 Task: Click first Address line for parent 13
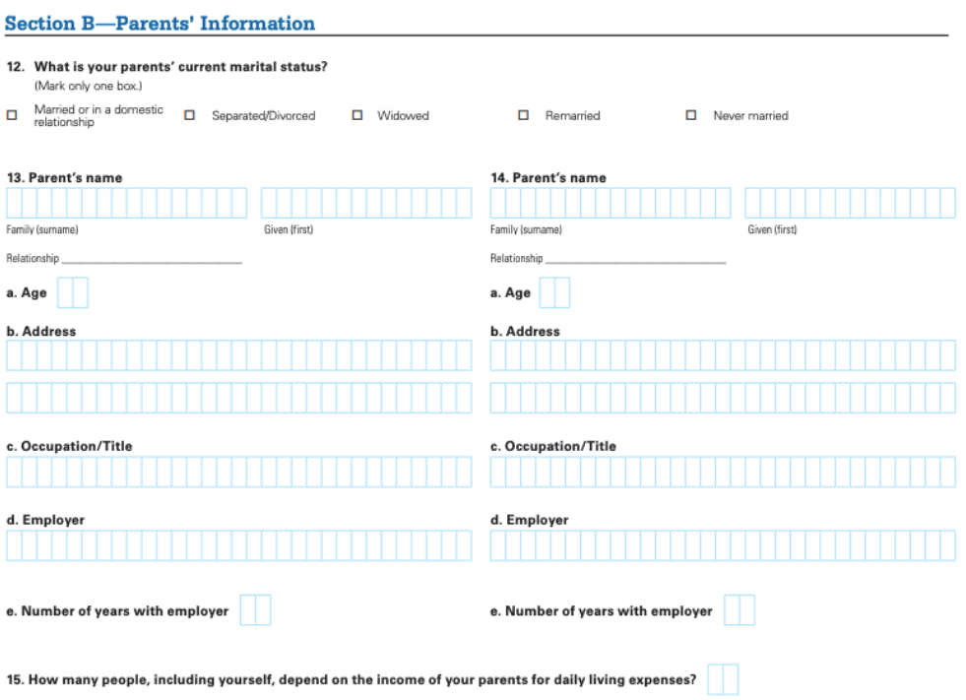(x=239, y=355)
